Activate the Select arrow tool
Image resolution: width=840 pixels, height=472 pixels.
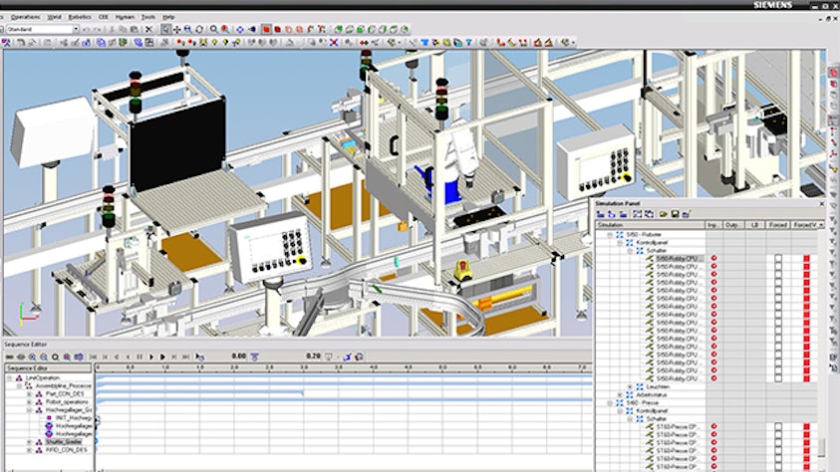166,30
